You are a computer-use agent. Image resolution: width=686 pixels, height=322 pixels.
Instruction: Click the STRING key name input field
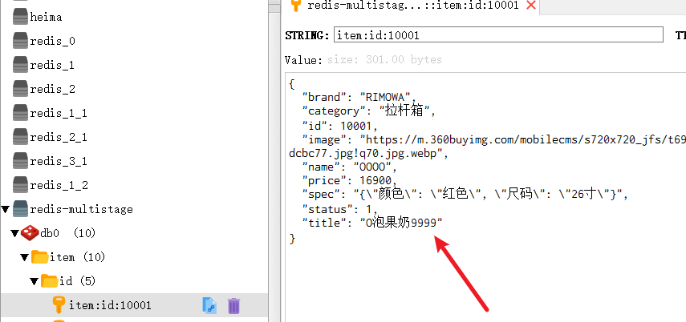(497, 35)
